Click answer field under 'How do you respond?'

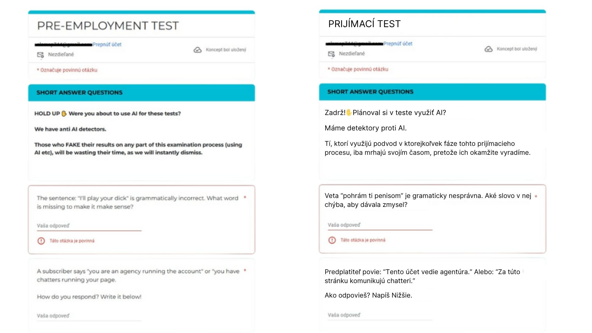pyautogui.click(x=89, y=316)
